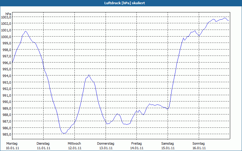This screenshot has height=151, width=242.
Task: Choose the 989,0 axis tick label
Action: coord(7,108)
